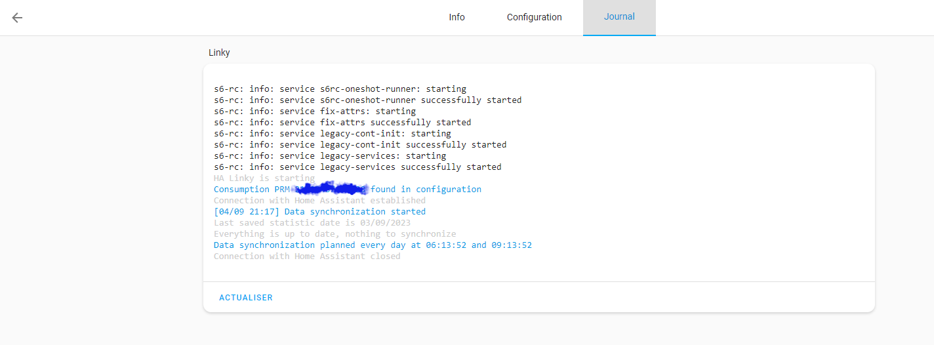Image resolution: width=934 pixels, height=345 pixels.
Task: Click the 'legacy-cont-init: starting' log line
Action: tap(333, 134)
